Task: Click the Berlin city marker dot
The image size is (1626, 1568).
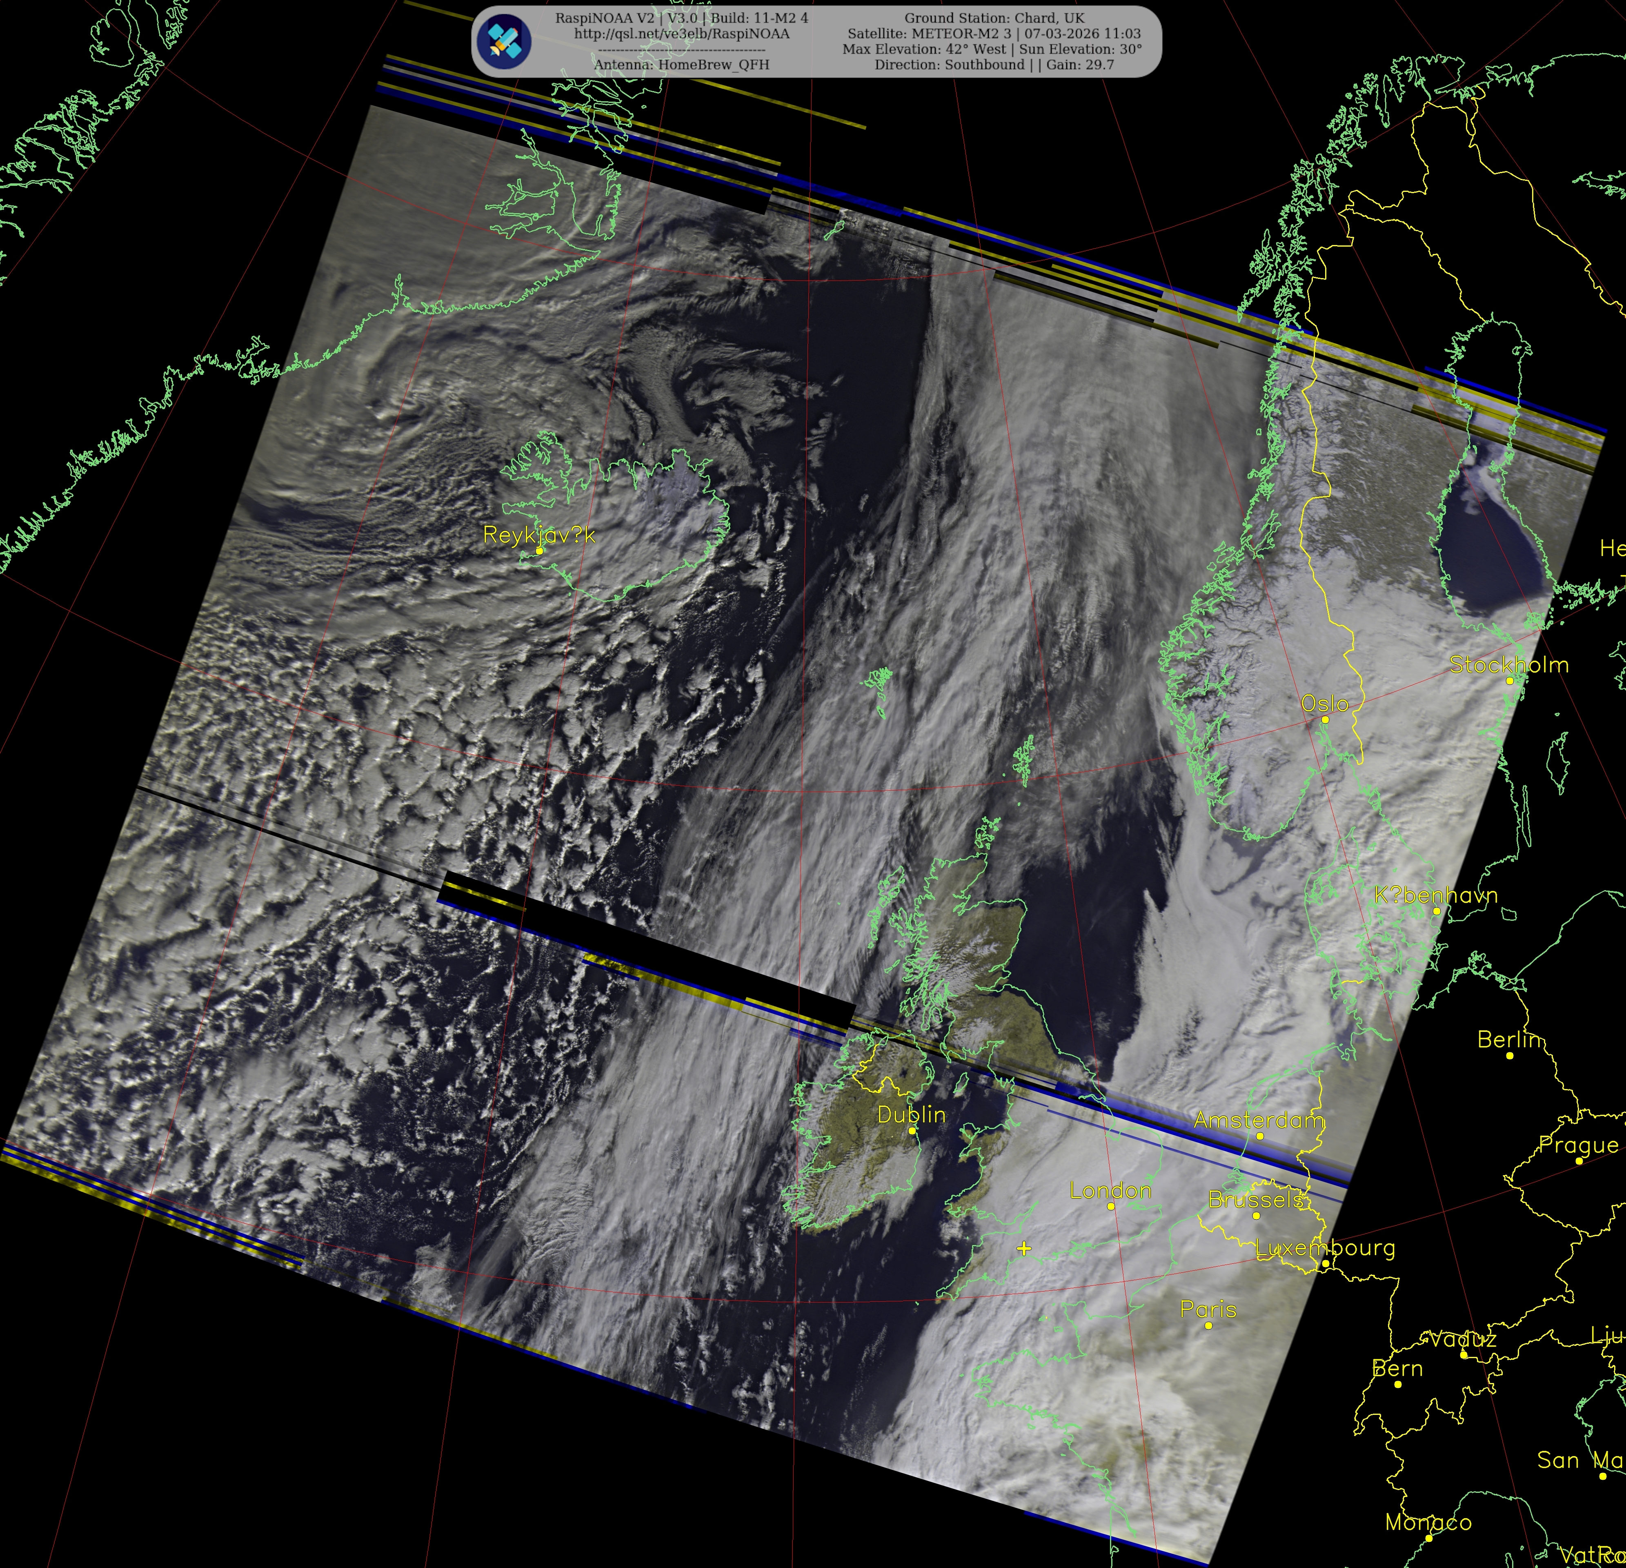Action: 1509,1055
